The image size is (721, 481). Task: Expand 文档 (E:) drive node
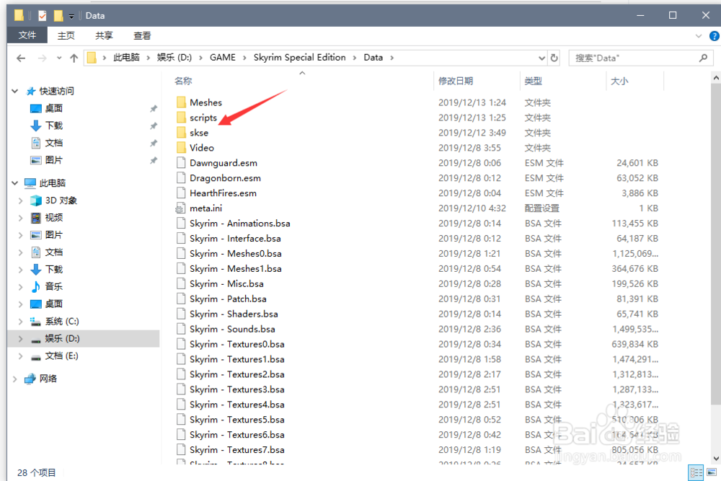21,356
